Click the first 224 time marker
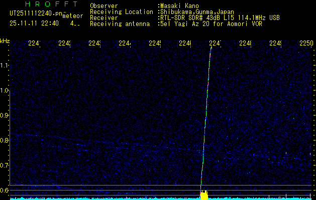Image resolution: width=316 pixels, height=200 pixels. click(34, 43)
